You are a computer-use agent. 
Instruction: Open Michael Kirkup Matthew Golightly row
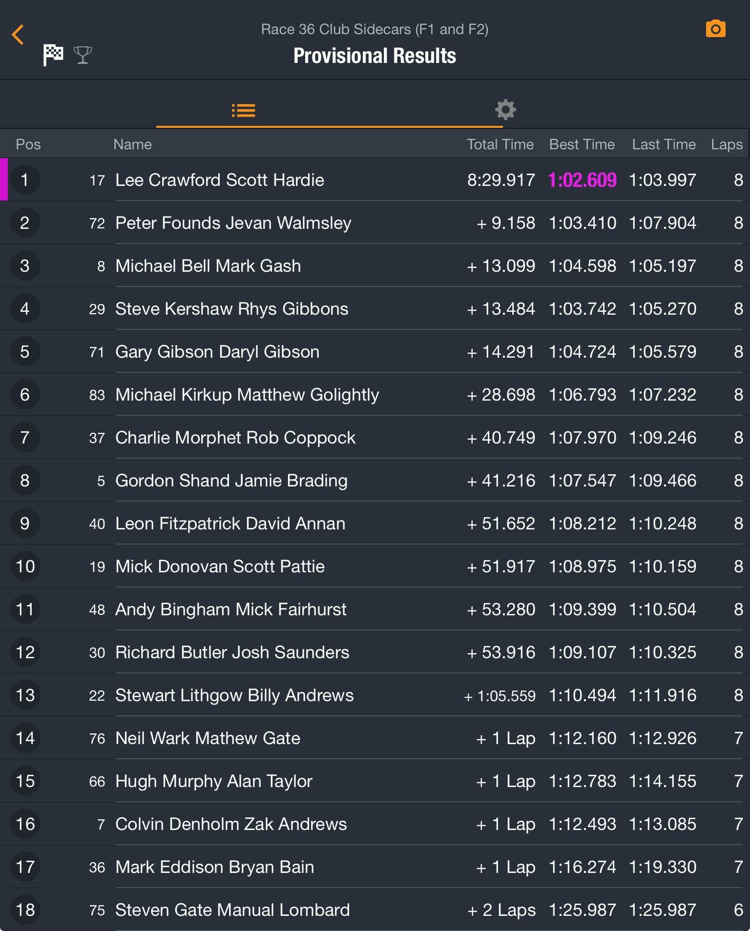tap(247, 395)
